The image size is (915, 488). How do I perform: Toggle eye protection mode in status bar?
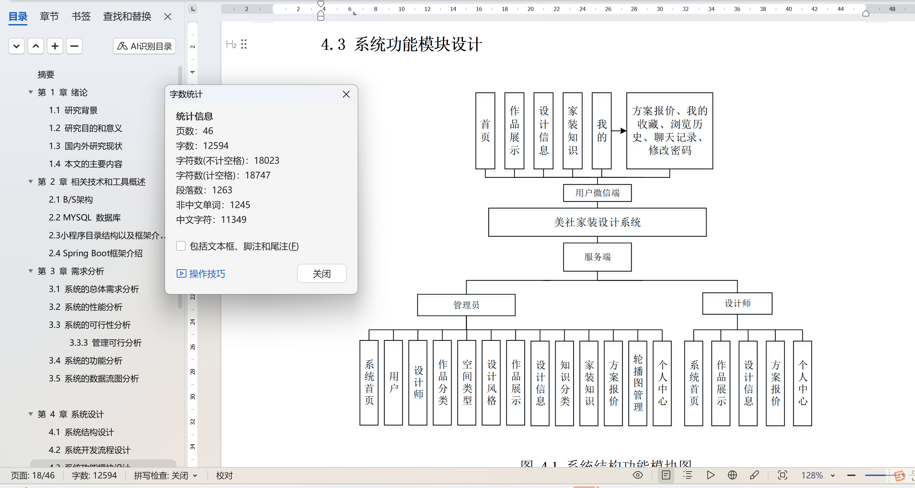[x=638, y=475]
